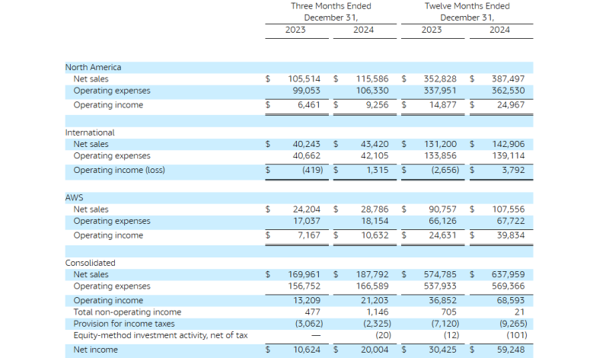Click net income value 59,248
Screen dimensions: 609x358
510,350
